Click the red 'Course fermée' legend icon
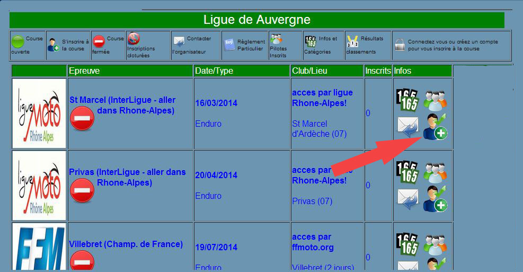523x272 pixels. click(99, 42)
